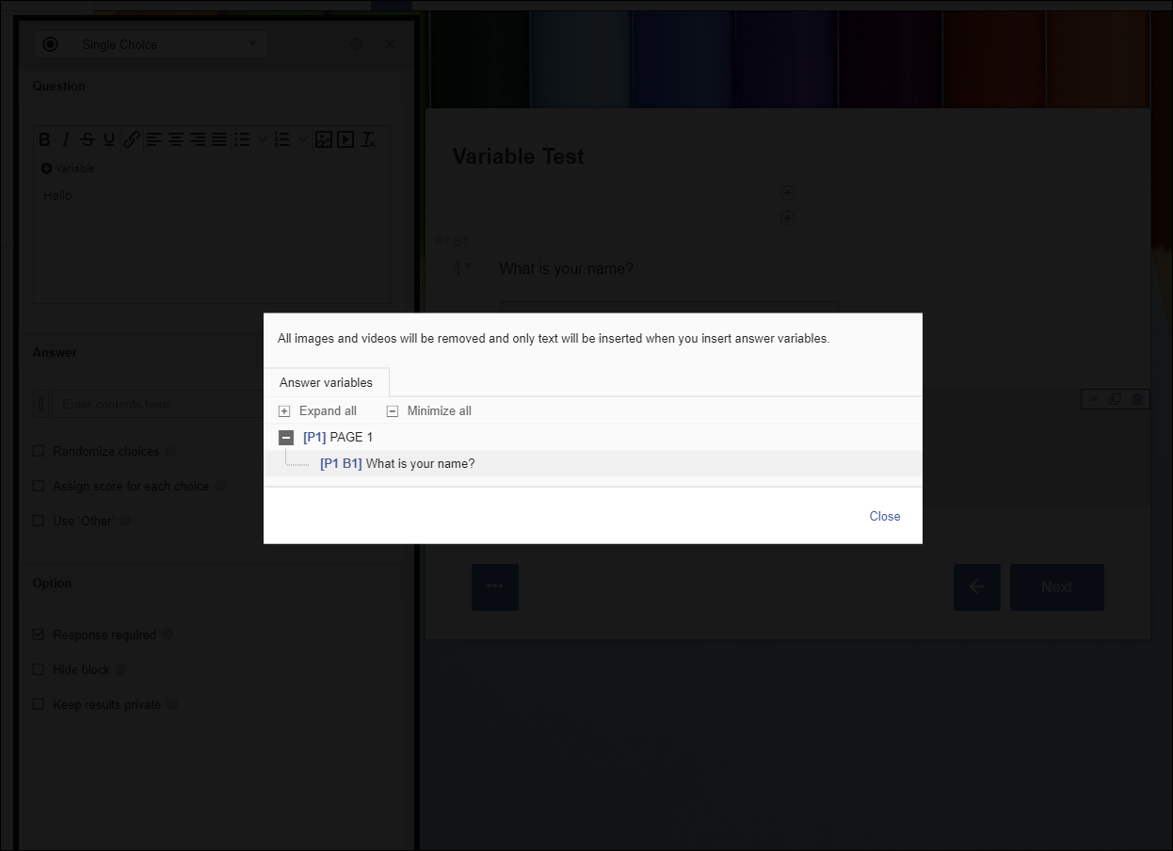Collapse the [P1] PAGE 1 tree node
This screenshot has width=1173, height=851.
click(x=286, y=437)
